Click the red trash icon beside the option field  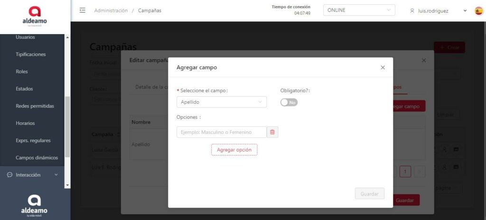(272, 132)
